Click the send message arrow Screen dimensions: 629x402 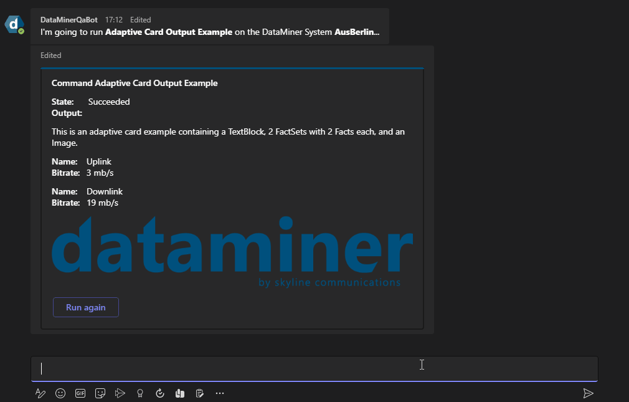point(589,393)
